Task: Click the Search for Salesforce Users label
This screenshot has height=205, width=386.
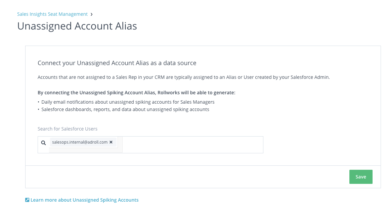Action: [x=68, y=129]
